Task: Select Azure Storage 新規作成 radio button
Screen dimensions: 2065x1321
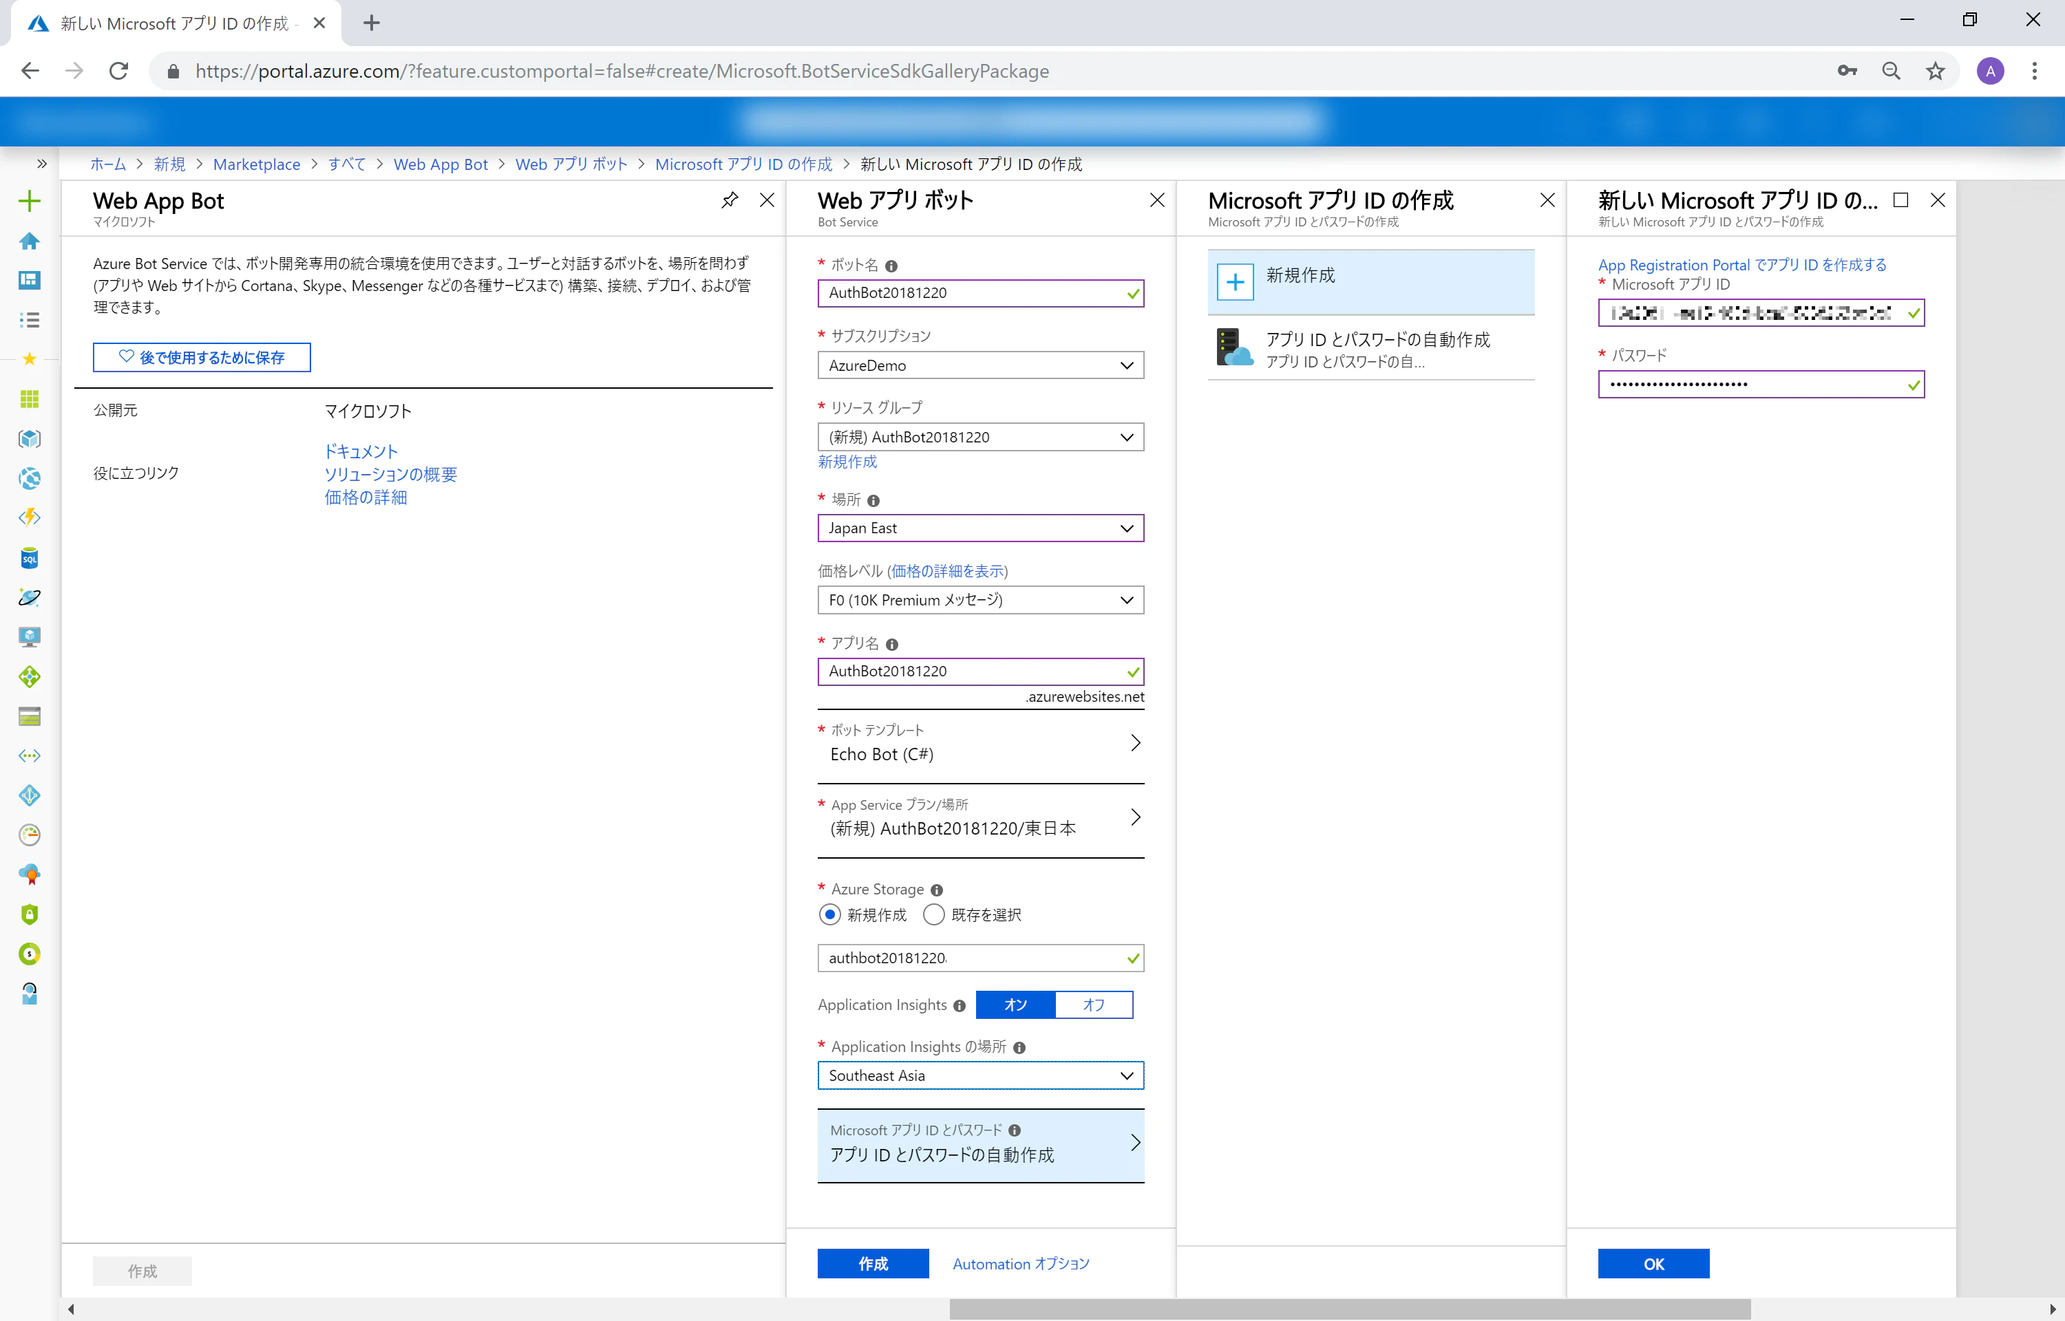Action: point(829,915)
